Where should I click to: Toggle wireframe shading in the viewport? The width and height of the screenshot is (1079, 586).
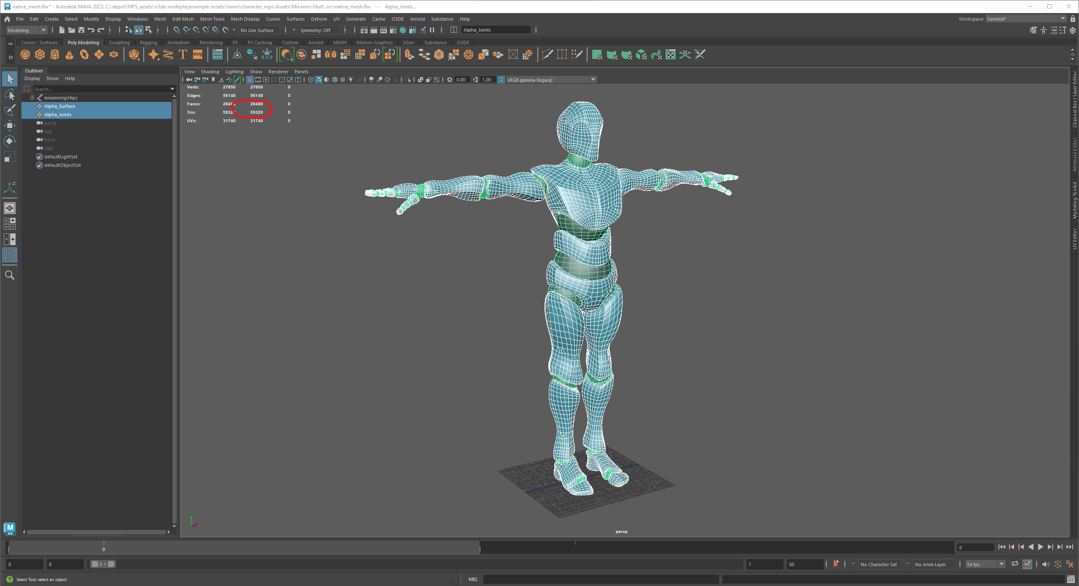click(311, 80)
